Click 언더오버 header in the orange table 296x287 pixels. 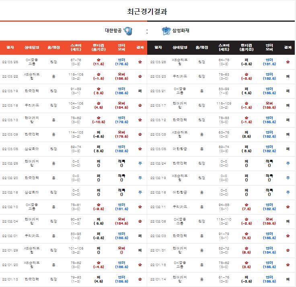(x=121, y=47)
